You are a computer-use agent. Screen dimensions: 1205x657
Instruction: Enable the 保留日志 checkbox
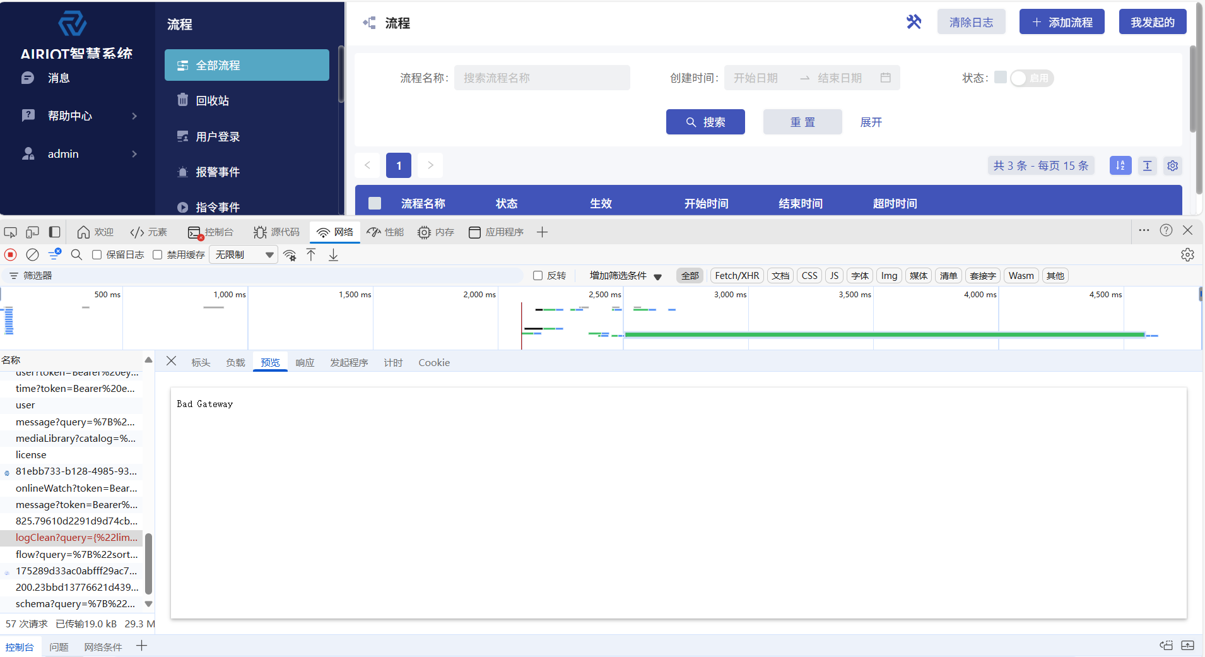(96, 254)
